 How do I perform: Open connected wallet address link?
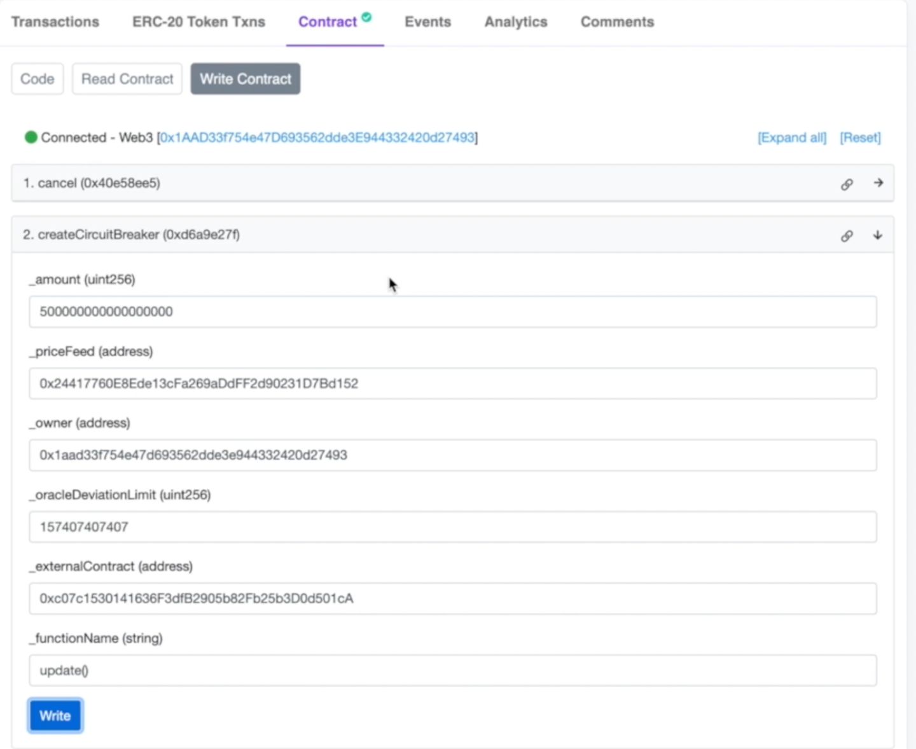[317, 137]
